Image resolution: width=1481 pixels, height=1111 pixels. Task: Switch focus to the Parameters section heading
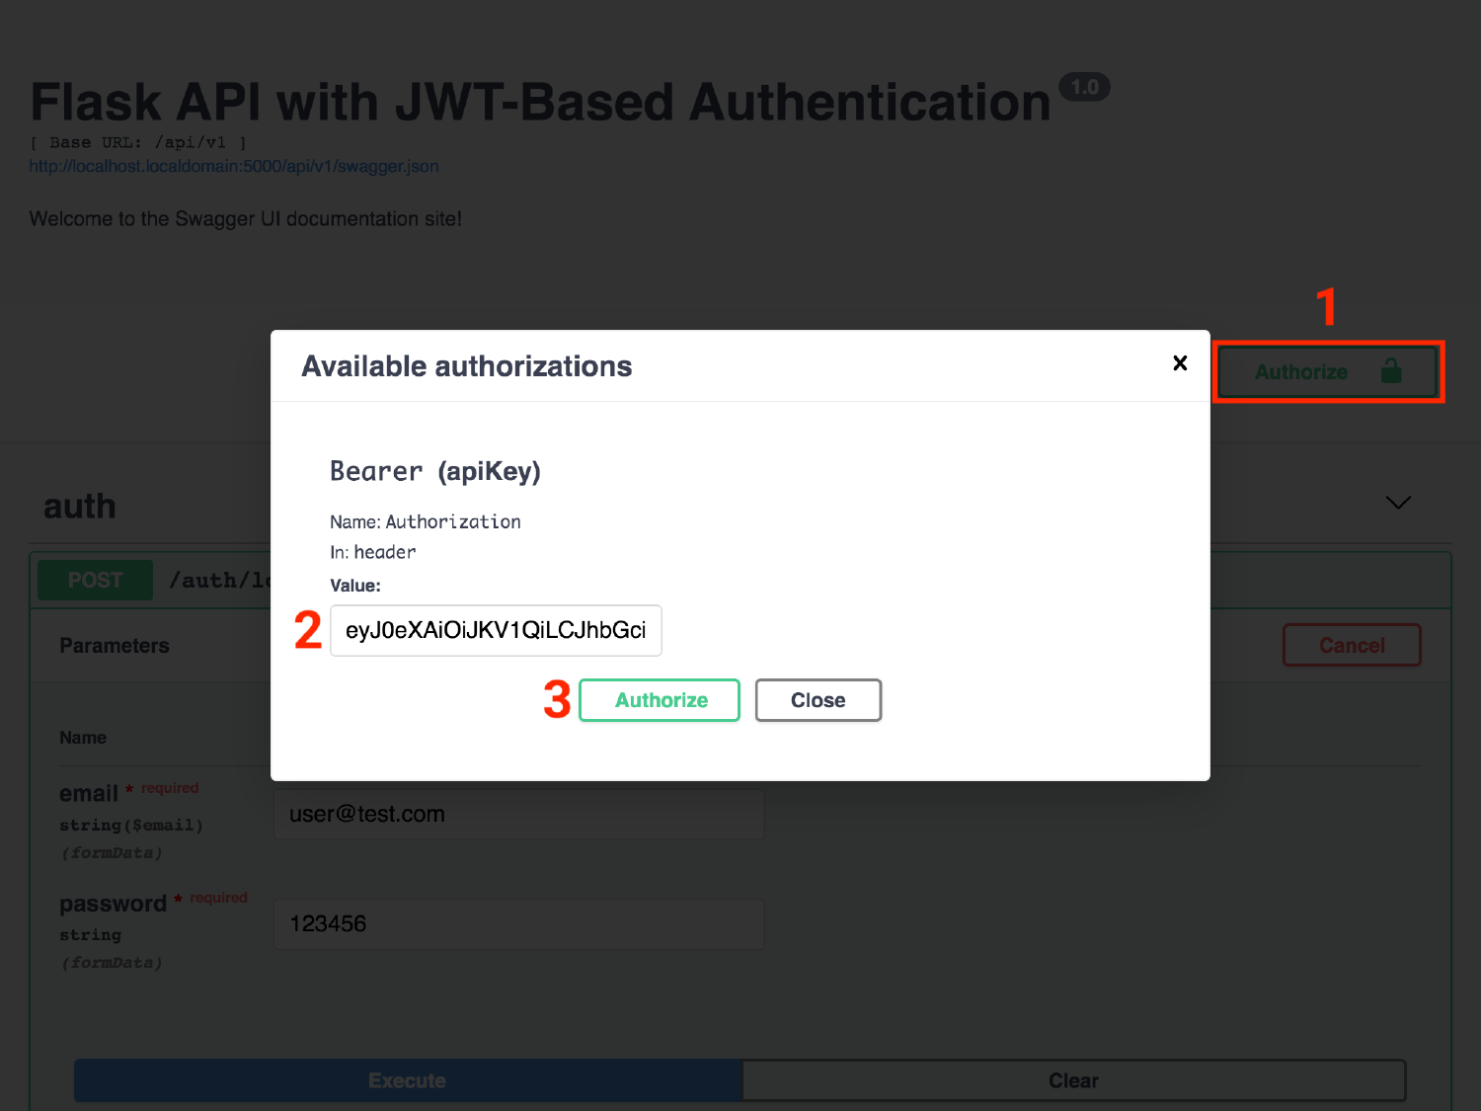click(x=114, y=645)
